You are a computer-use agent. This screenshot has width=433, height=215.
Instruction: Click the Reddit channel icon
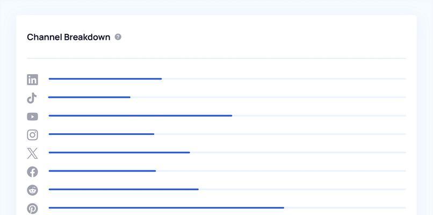32,190
